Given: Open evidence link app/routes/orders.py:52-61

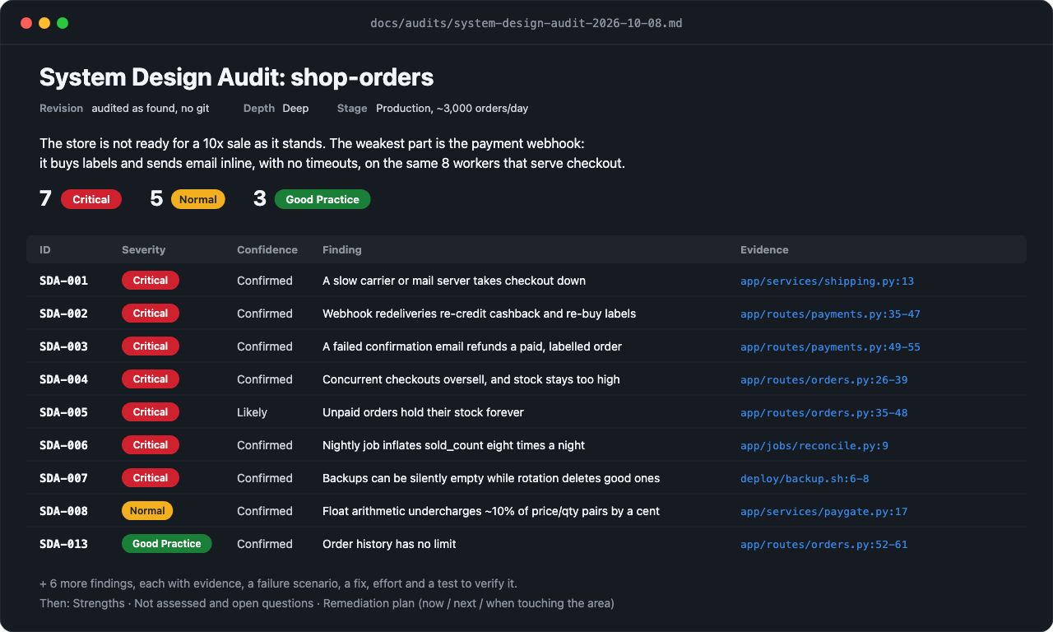Looking at the screenshot, I should 823,545.
